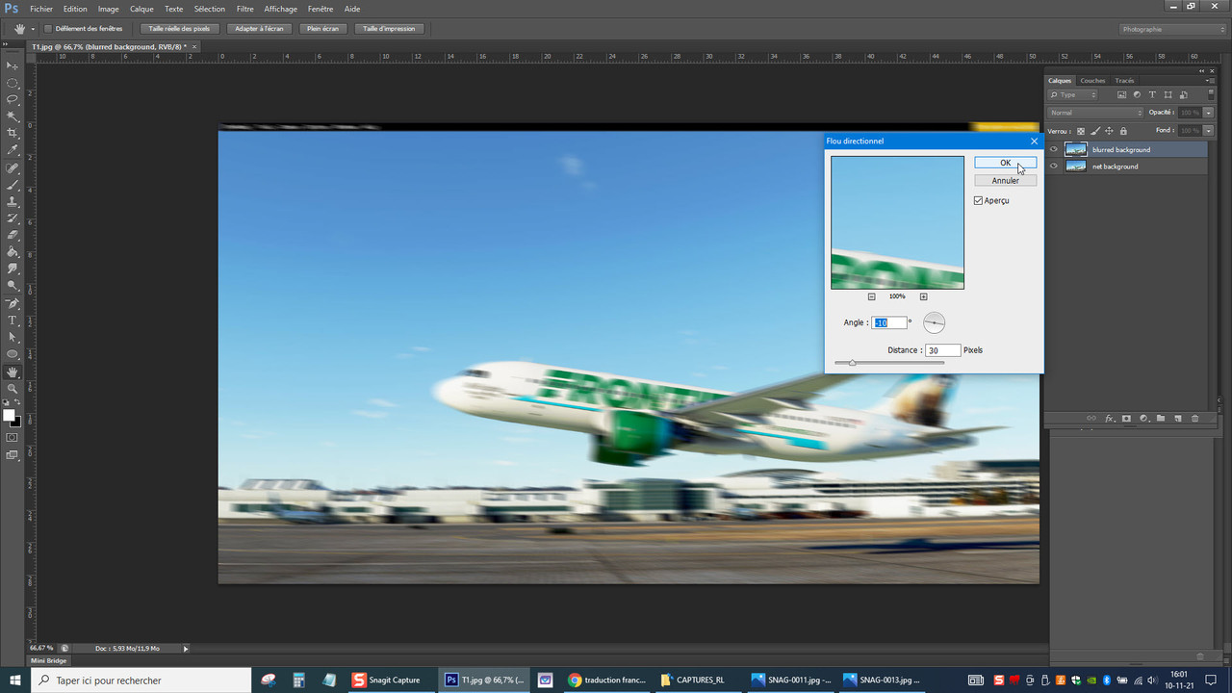The height and width of the screenshot is (693, 1232).
Task: Click Plein écran button
Action: (323, 29)
